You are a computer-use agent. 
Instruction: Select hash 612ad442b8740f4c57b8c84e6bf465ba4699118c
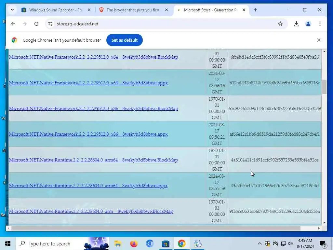tap(274, 83)
